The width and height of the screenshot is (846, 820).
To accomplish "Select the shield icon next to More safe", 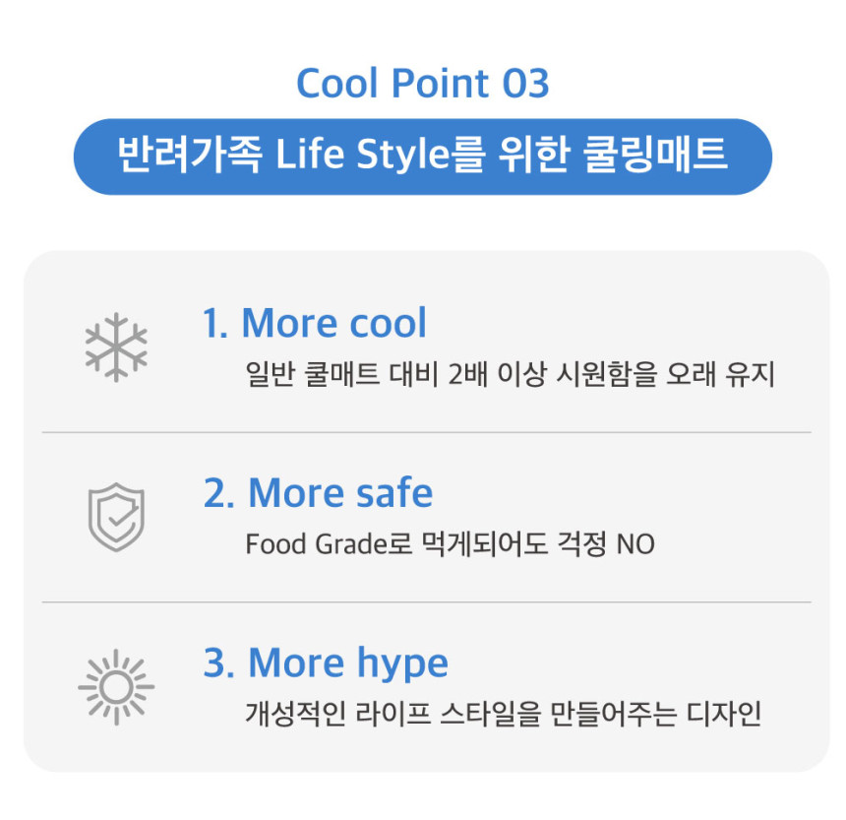I will 116,517.
